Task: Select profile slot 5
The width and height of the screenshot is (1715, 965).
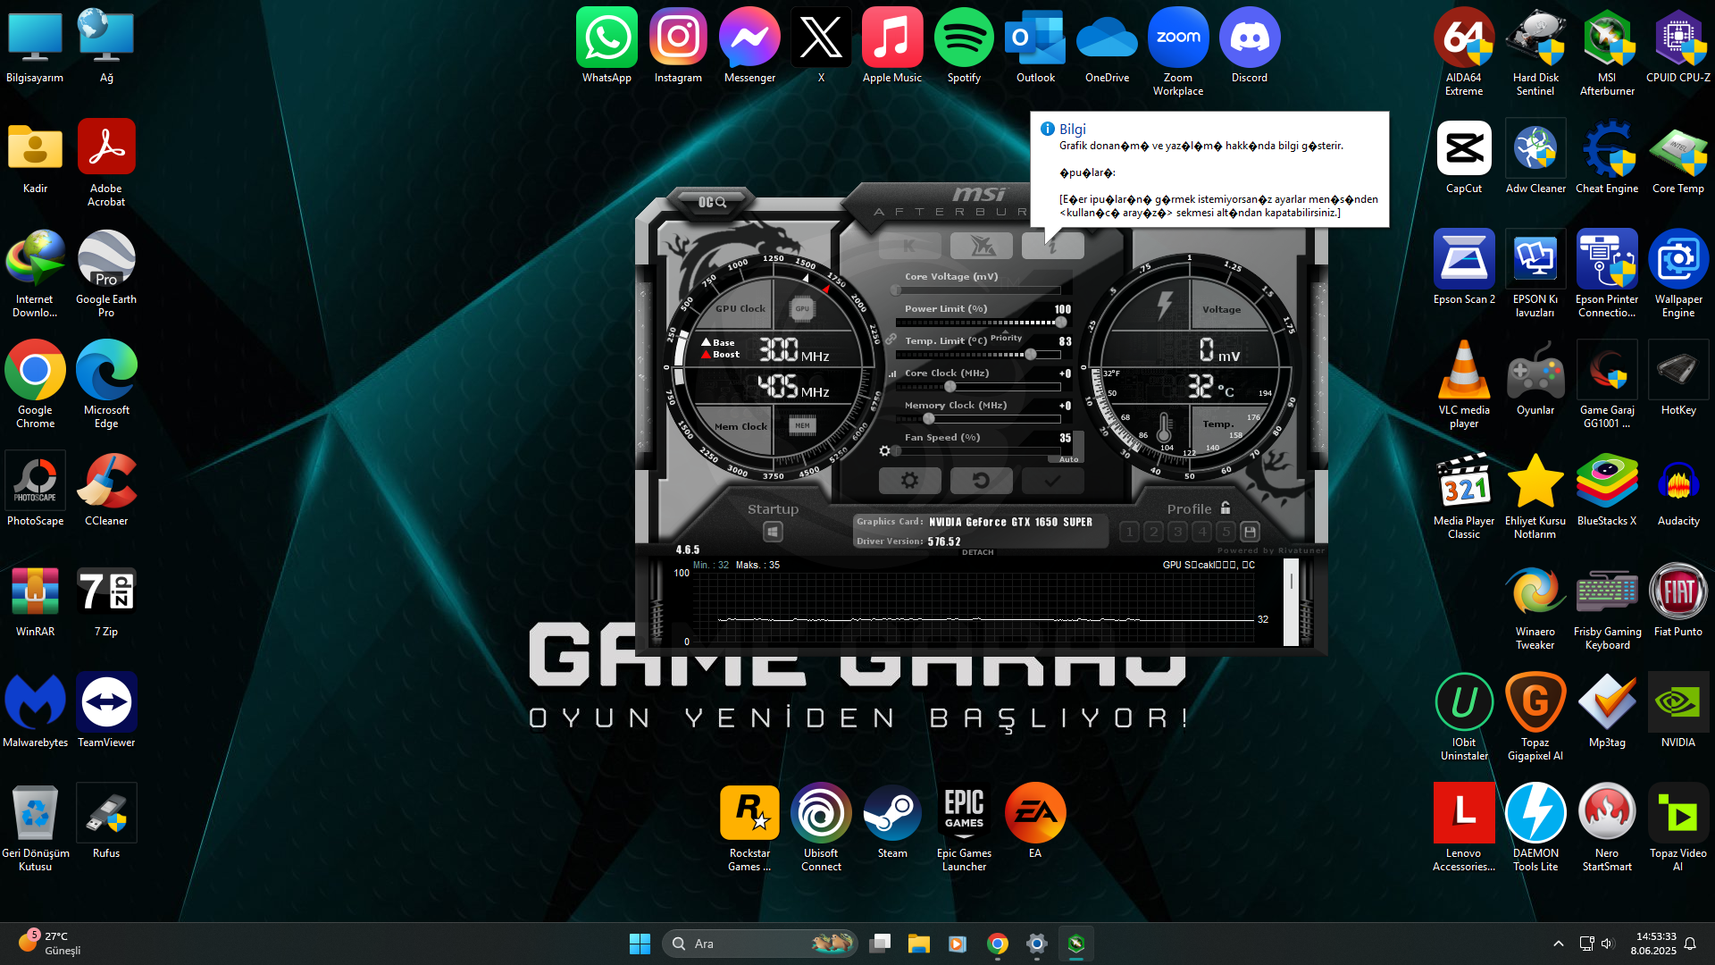Action: [x=1226, y=532]
